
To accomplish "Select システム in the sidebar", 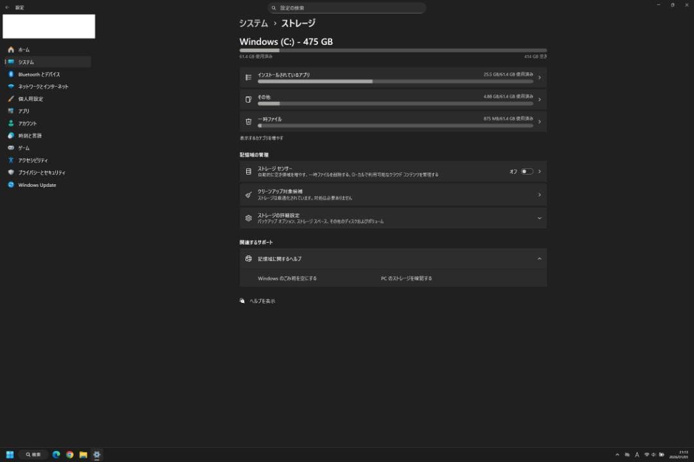I will click(x=48, y=62).
